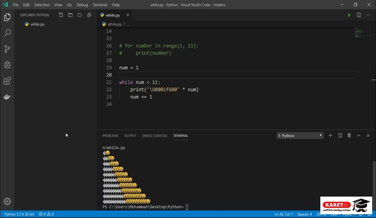
Task: Click line number 21 in the gutter
Action: [109, 82]
